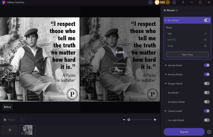Click the 0.50% progress circle
213x137 pixels.
pyautogui.click(x=120, y=52)
